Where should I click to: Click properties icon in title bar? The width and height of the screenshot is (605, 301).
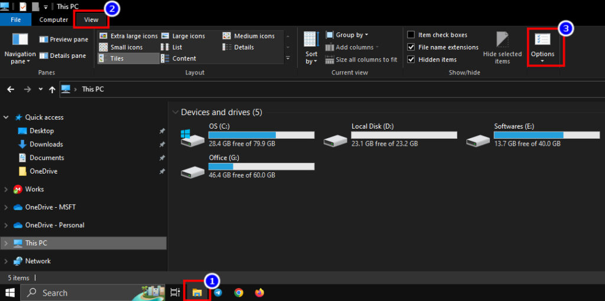23,6
